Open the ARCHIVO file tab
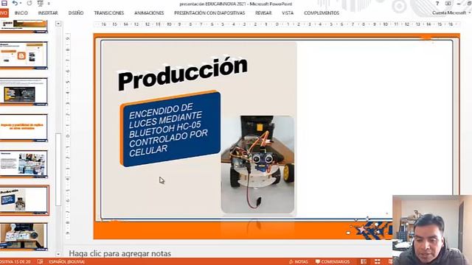The image size is (472, 265). coord(4,13)
